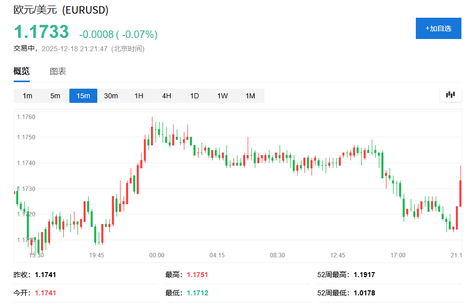Select the 1D daily timeframe
This screenshot has width=468, height=304.
[x=194, y=96]
